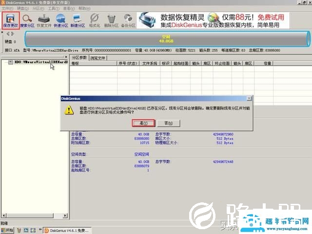Click the 文件系统 column header
The width and height of the screenshot is (312, 234).
[x=150, y=63]
